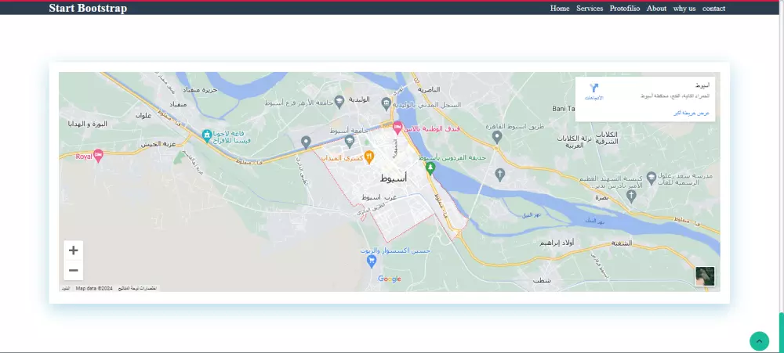This screenshot has height=353, width=784.
Task: Click the الاتجاهات directions label
Action: pos(594,98)
